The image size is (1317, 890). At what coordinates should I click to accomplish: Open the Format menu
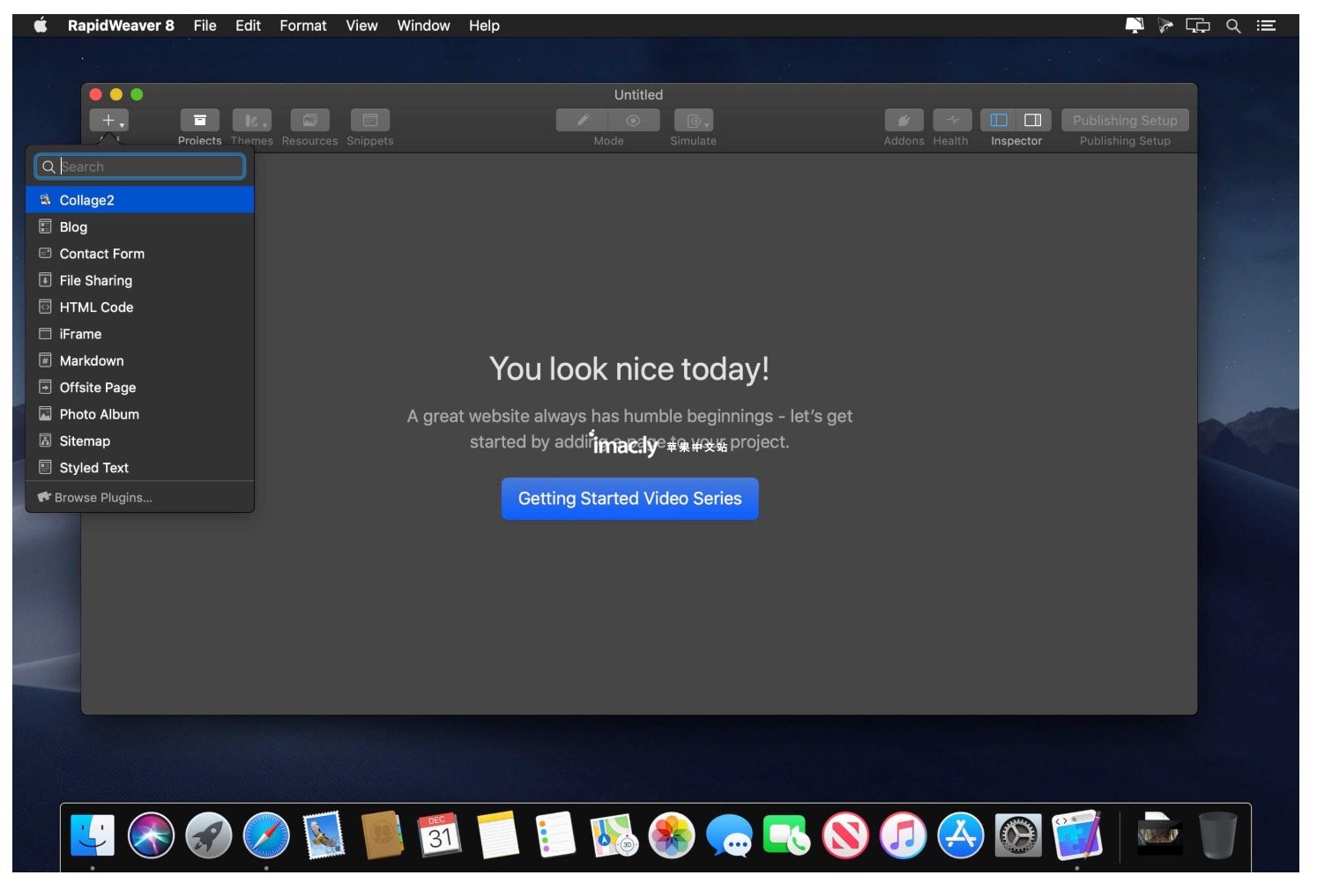303,26
